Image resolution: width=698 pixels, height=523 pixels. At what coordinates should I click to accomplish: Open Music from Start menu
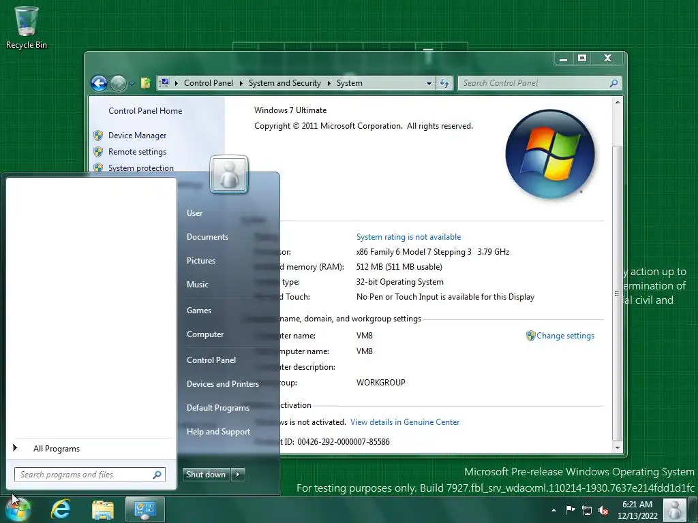tap(197, 285)
